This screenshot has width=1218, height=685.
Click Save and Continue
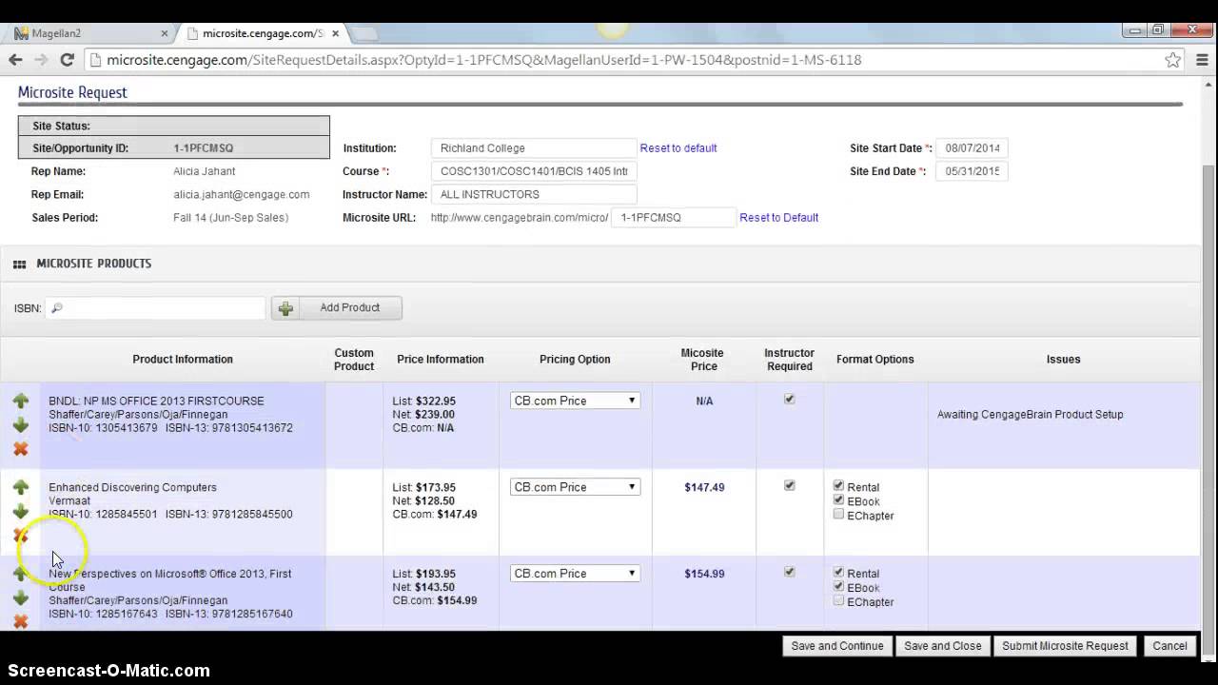(837, 646)
